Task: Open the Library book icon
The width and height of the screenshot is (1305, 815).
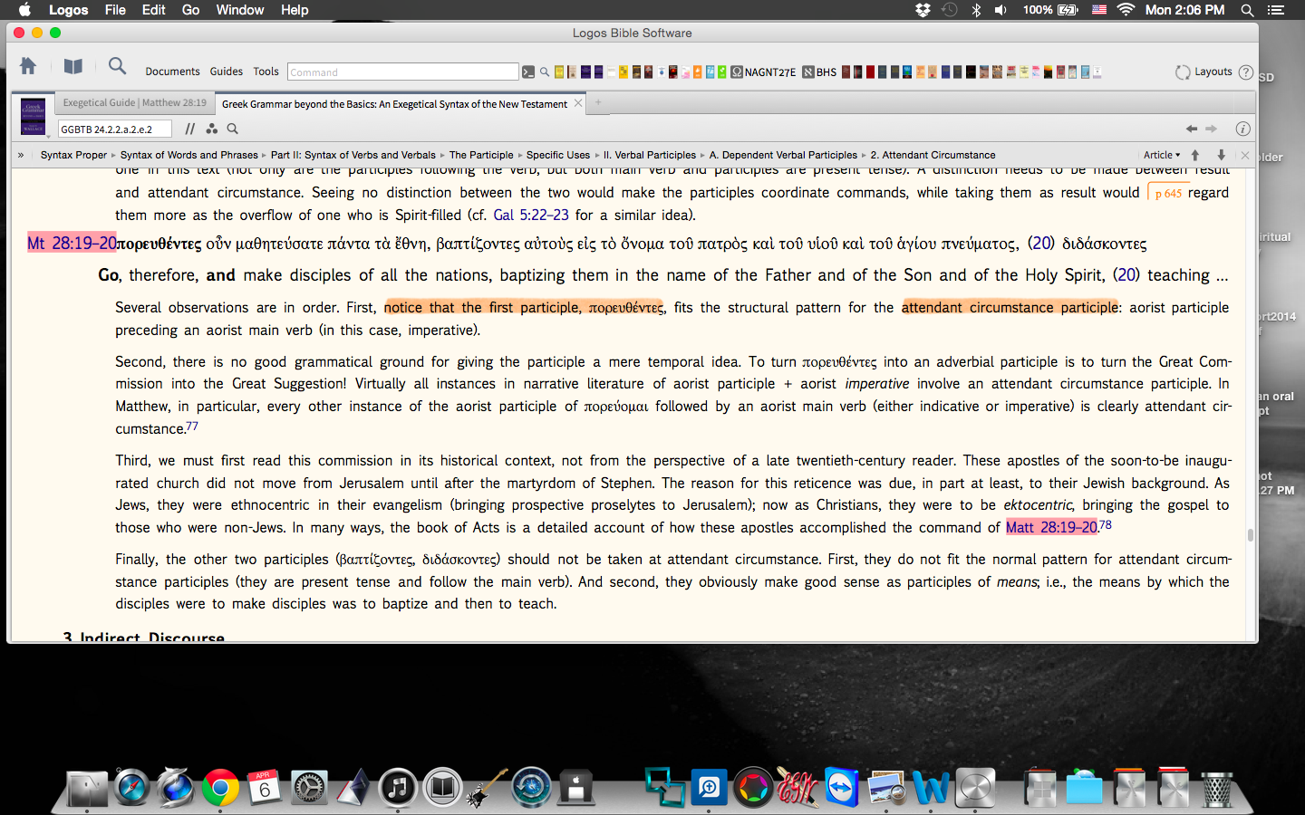Action: [73, 66]
